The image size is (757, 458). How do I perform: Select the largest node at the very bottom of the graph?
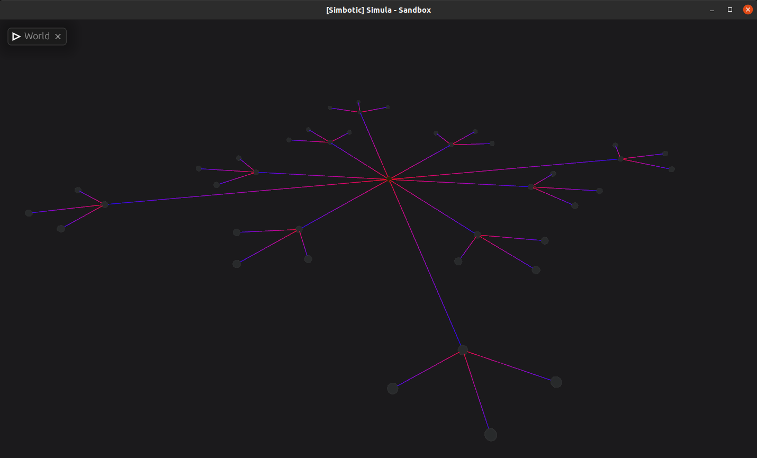point(491,435)
